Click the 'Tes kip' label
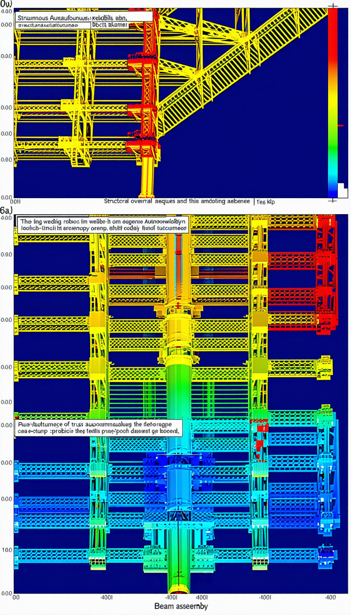The width and height of the screenshot is (351, 615). [266, 201]
